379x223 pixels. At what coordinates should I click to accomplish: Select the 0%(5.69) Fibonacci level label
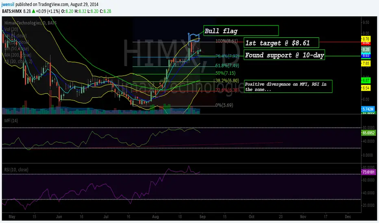pyautogui.click(x=224, y=105)
